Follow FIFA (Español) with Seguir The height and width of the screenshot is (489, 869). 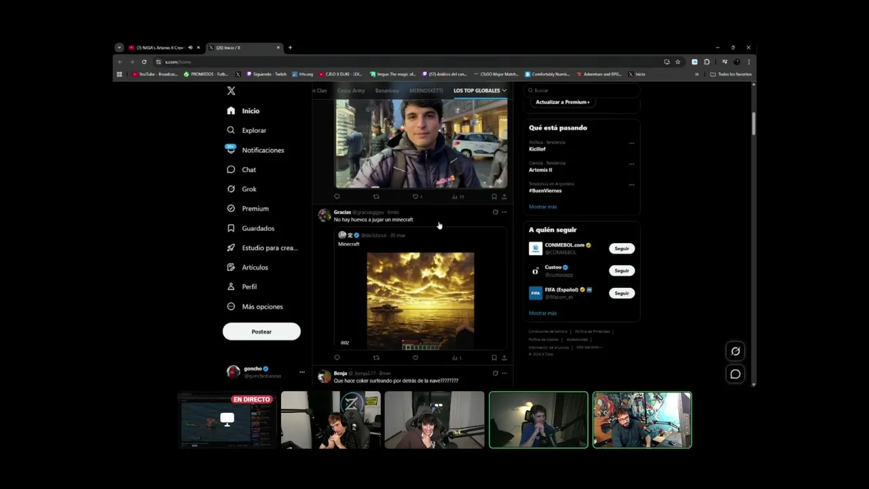(x=622, y=293)
